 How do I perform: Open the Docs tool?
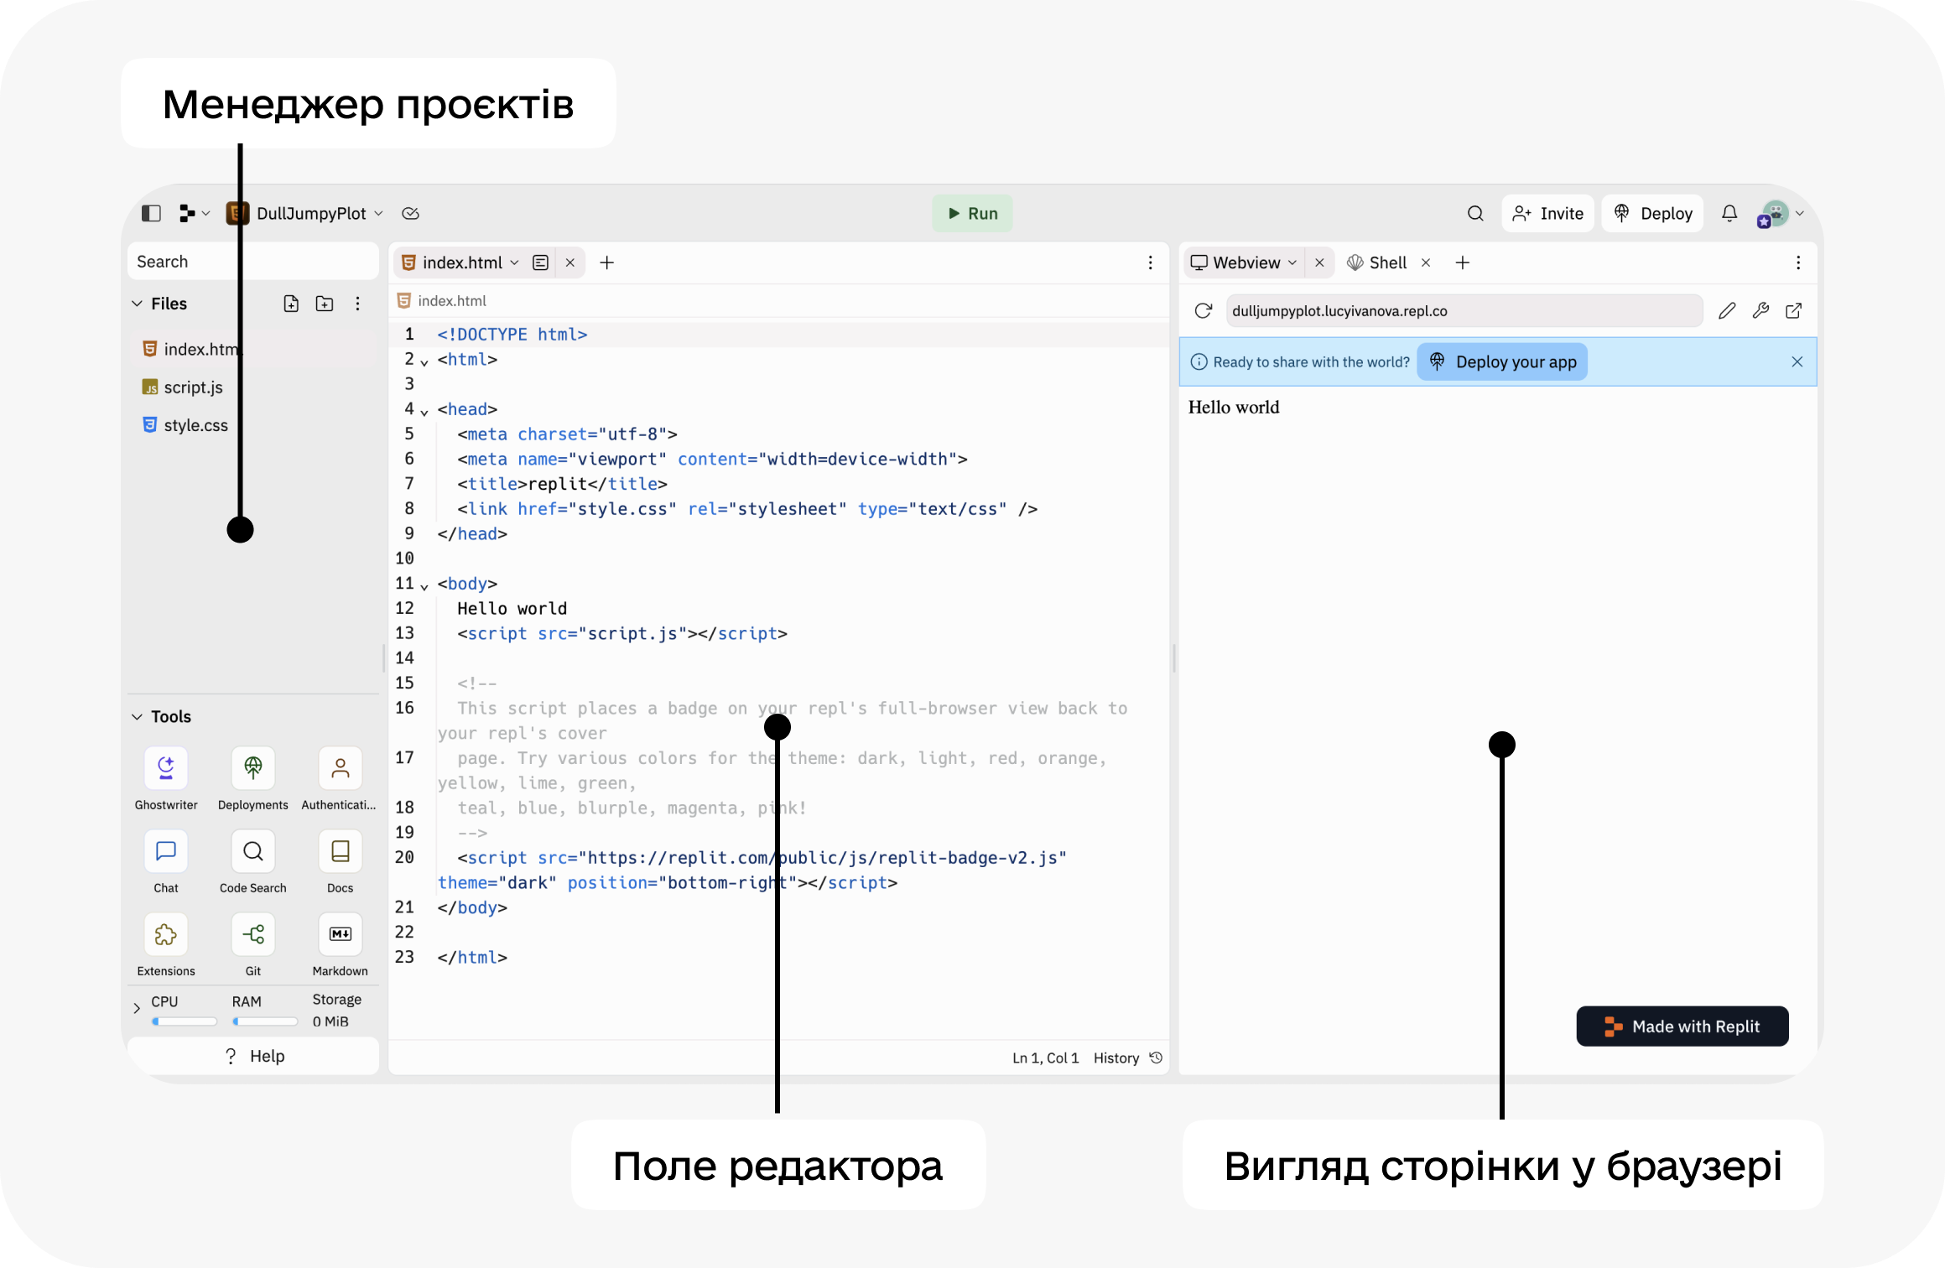[340, 862]
